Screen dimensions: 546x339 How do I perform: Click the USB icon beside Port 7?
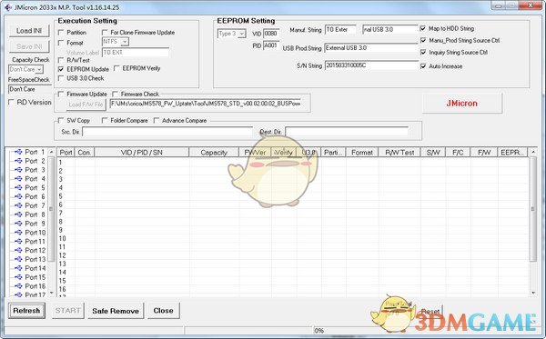[x=18, y=205]
